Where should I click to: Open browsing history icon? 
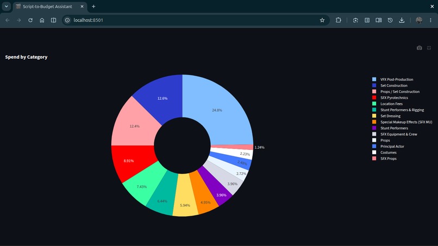[390, 20]
